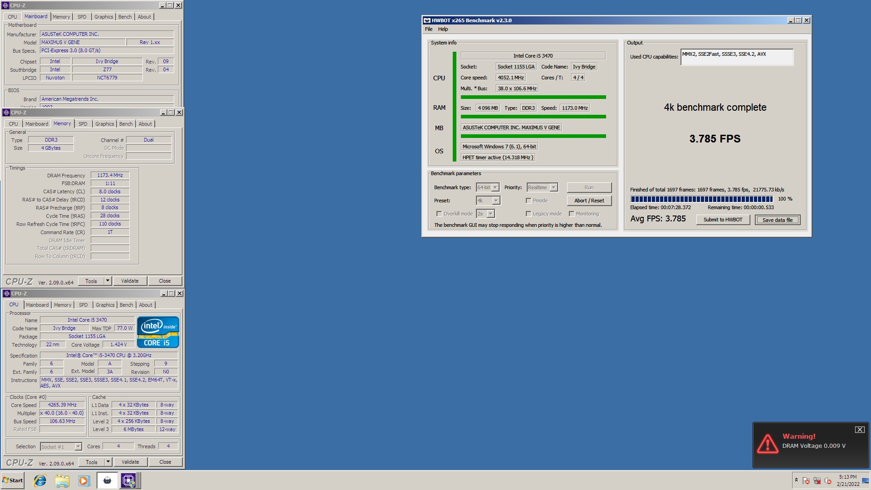Click the Run benchmark button
Image resolution: width=871 pixels, height=490 pixels.
point(589,187)
